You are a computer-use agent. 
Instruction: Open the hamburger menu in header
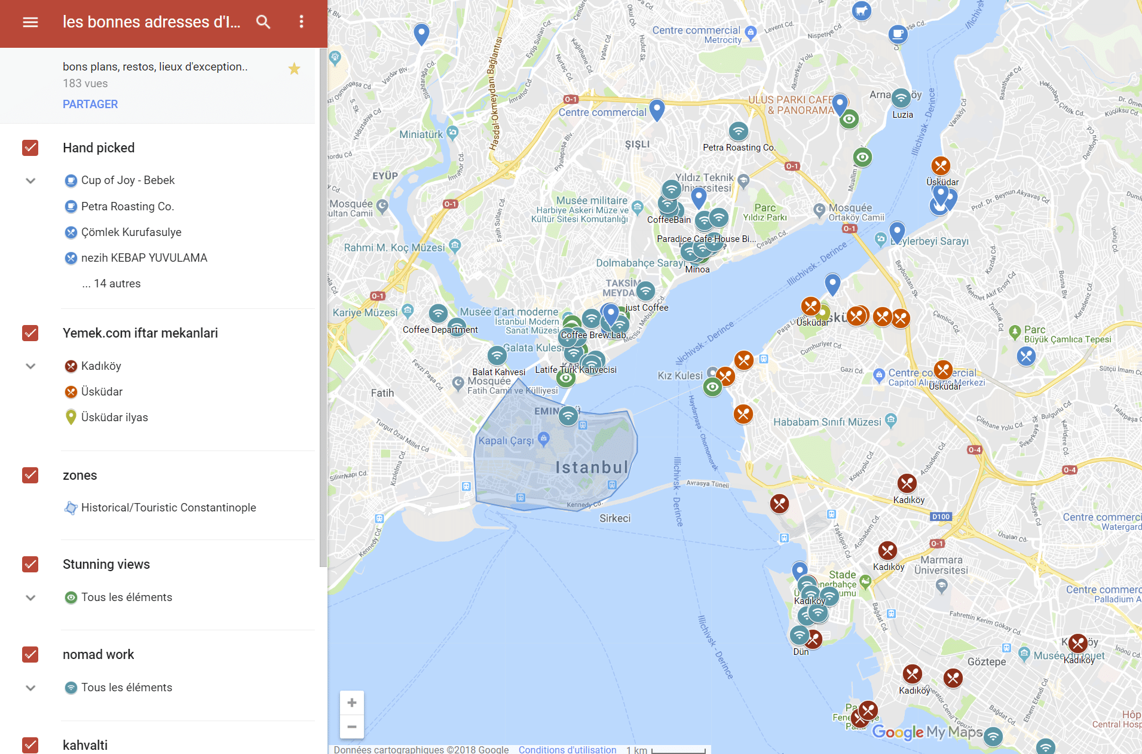pos(30,22)
